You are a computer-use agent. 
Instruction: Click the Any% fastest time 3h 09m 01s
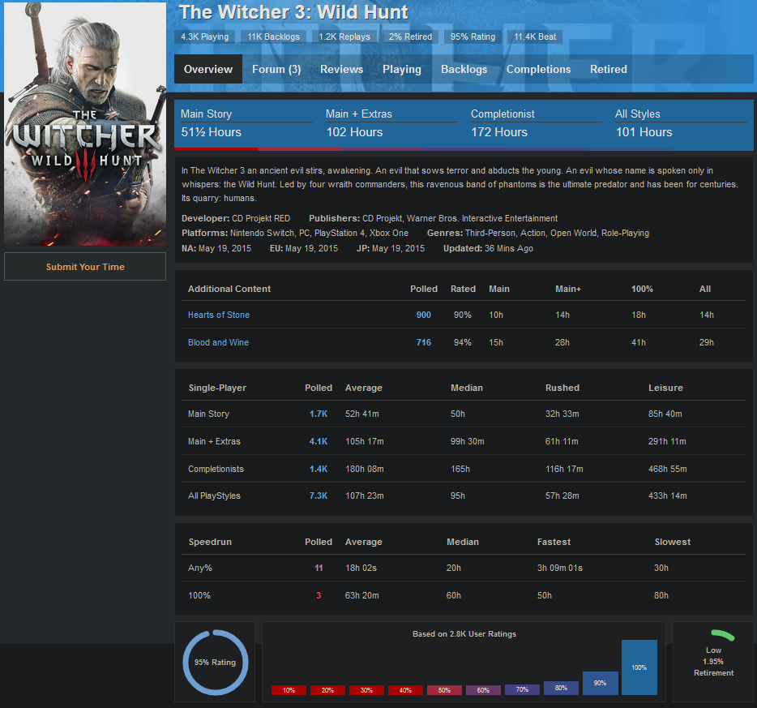pyautogui.click(x=560, y=568)
